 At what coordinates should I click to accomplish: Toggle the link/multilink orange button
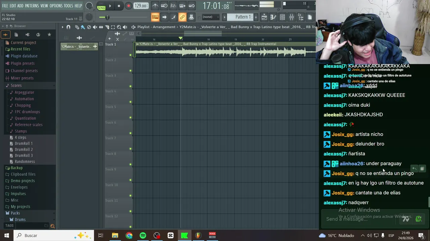coord(182,17)
